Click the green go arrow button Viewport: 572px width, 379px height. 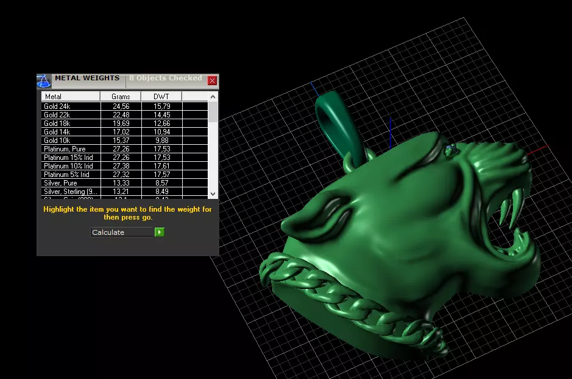pyautogui.click(x=160, y=232)
